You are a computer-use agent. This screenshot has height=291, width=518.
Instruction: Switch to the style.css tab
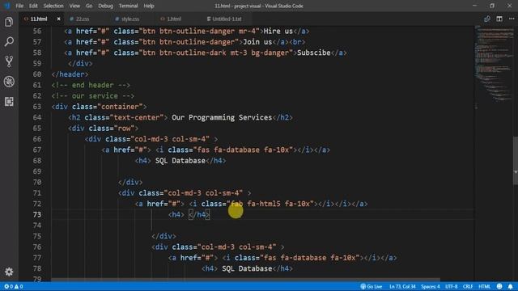129,19
